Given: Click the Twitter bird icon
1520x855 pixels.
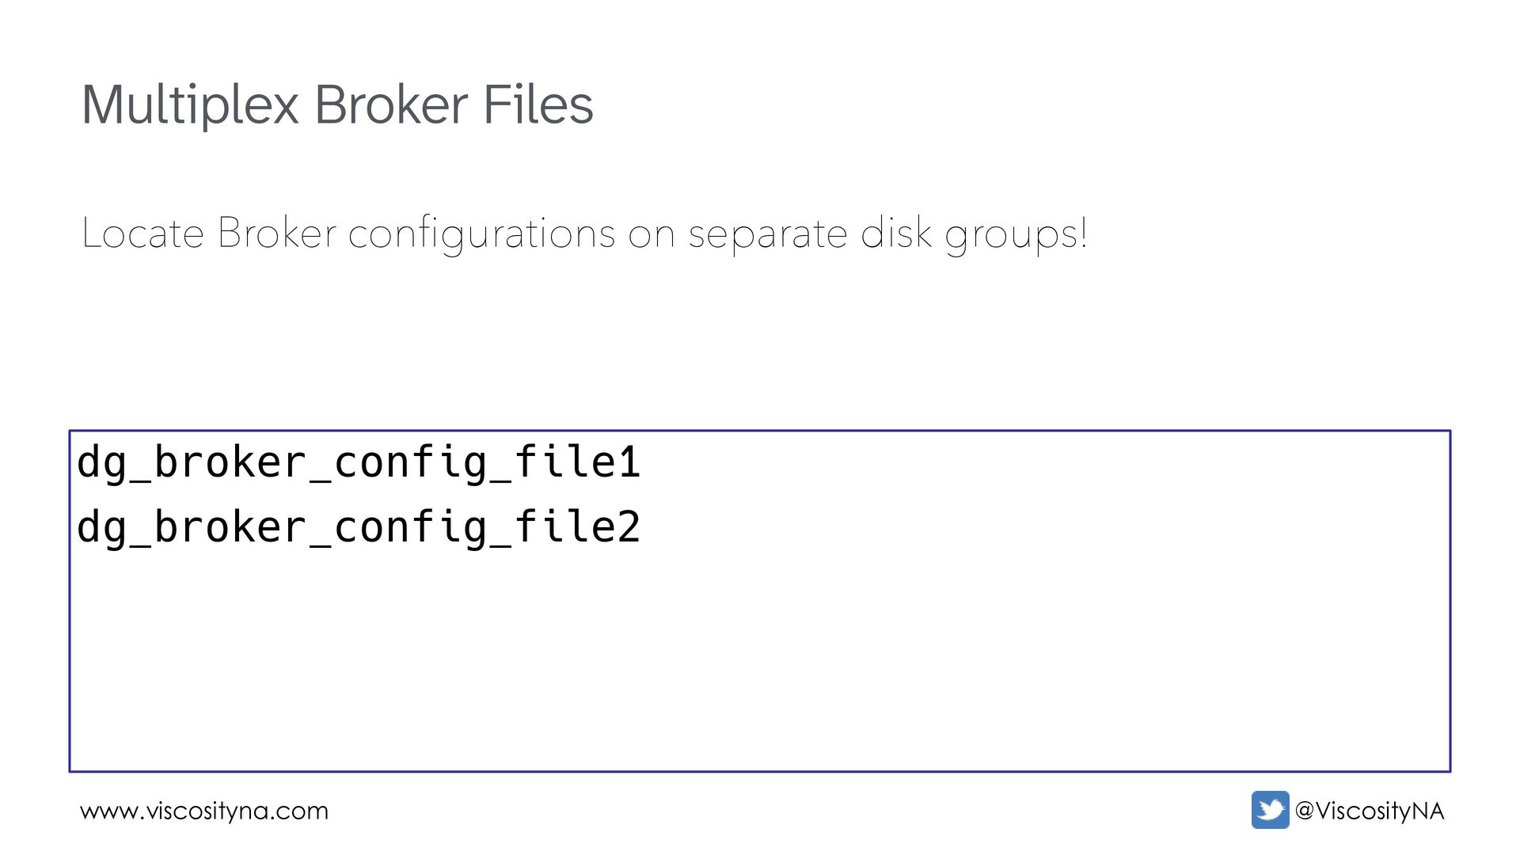Looking at the screenshot, I should (x=1270, y=810).
